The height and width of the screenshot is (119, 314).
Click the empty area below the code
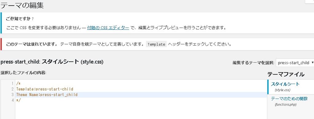point(141,111)
